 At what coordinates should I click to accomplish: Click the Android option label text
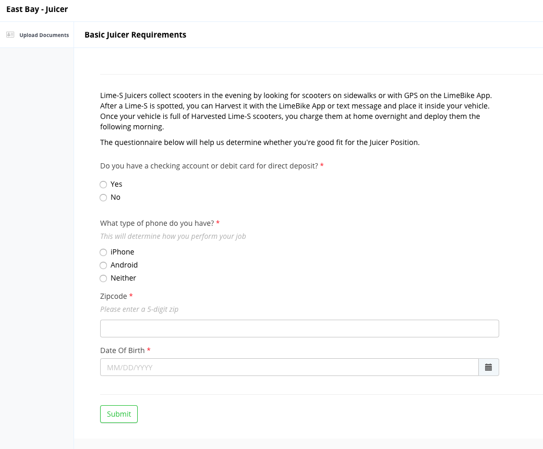tap(124, 265)
